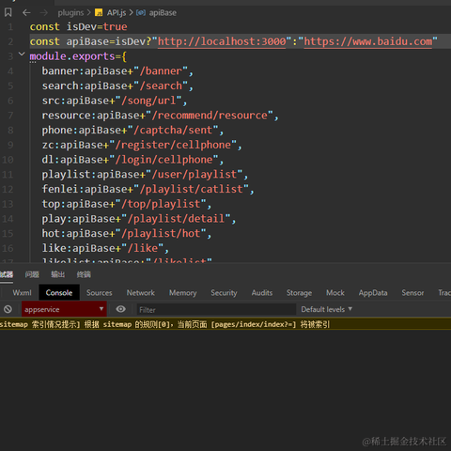Switch to the Wxml tab
Viewport: 451px width, 451px height.
(22, 293)
